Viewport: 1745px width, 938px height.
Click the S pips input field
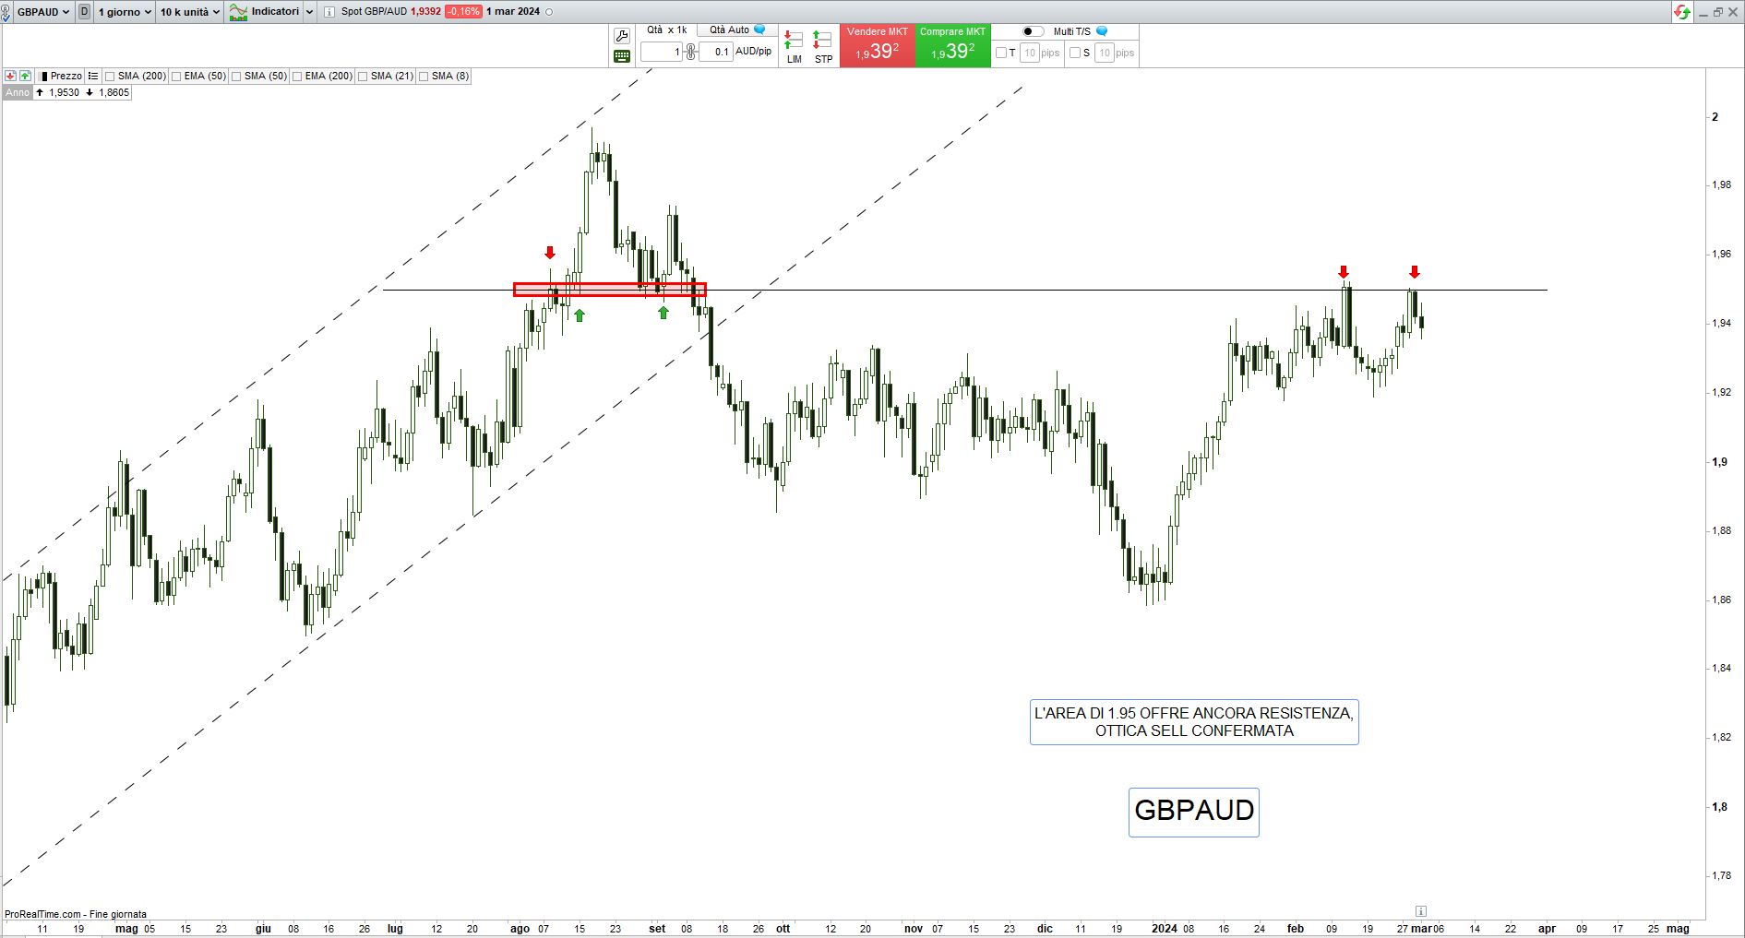[x=1104, y=53]
